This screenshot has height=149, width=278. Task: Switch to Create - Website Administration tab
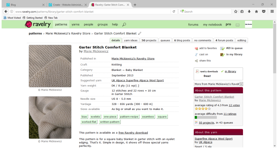click(68, 5)
